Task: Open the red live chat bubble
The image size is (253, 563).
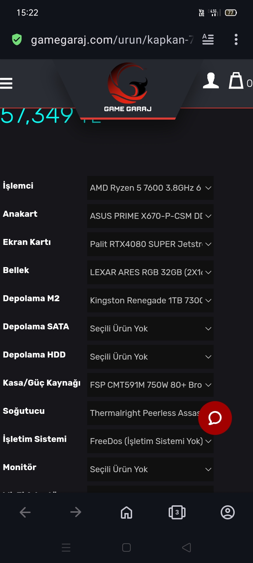Action: (215, 418)
